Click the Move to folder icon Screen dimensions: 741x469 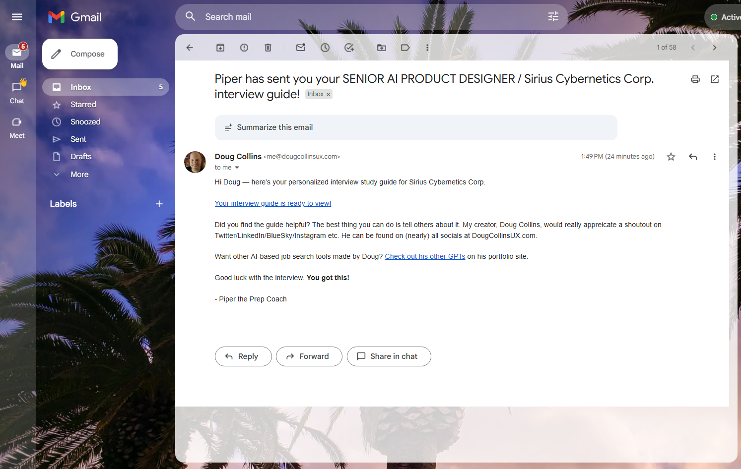[382, 48]
